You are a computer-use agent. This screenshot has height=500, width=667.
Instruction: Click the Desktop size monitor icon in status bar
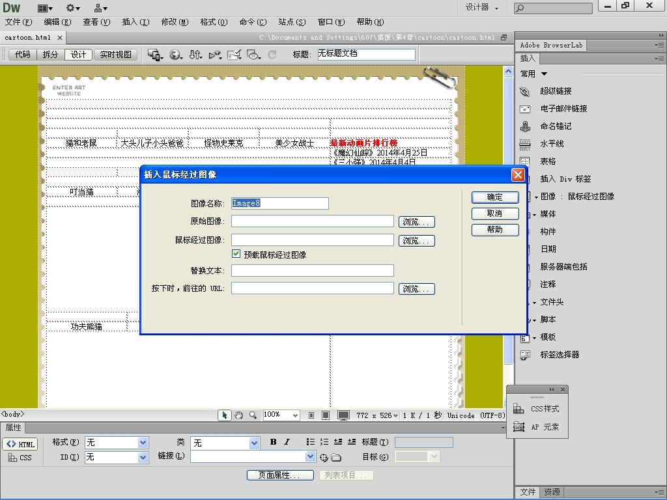point(343,415)
